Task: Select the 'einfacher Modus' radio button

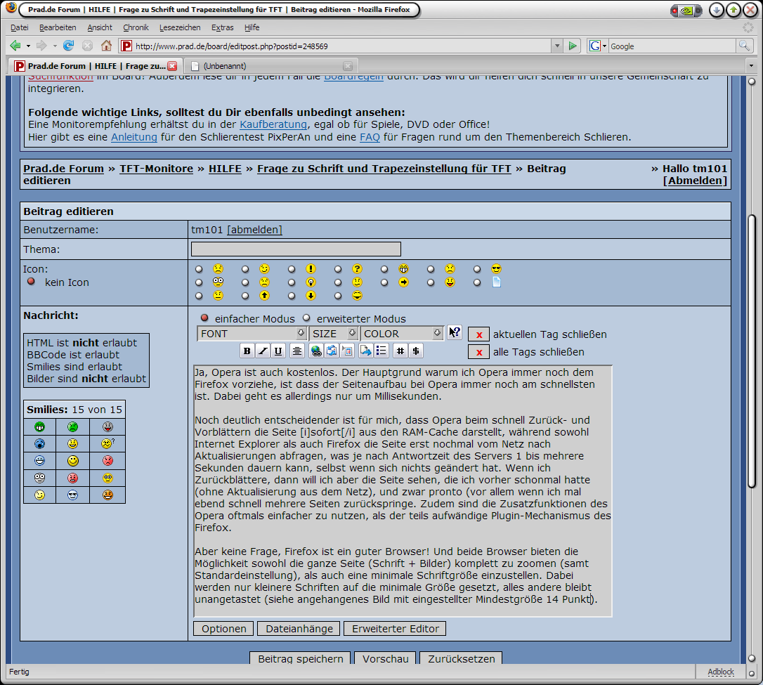Action: [x=205, y=318]
